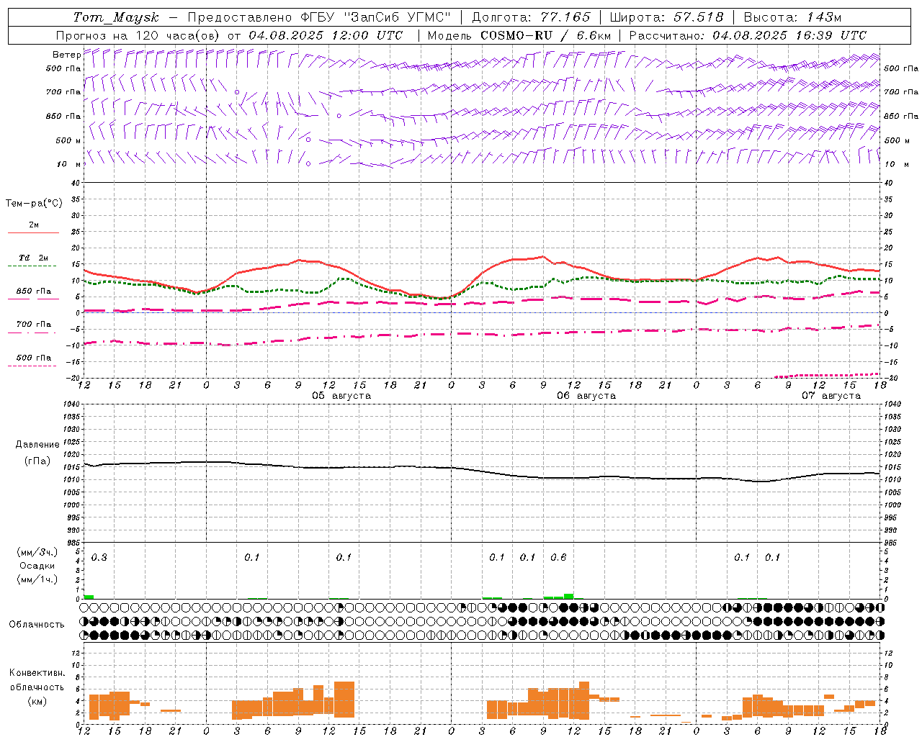Click the forecast start "04.08.2025 12:00 UTC"
The image size is (922, 737).
(x=326, y=35)
